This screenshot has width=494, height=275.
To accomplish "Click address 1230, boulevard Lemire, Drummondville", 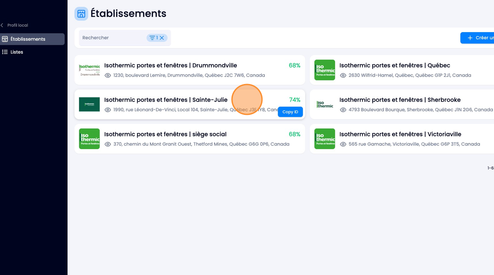I will click(189, 75).
